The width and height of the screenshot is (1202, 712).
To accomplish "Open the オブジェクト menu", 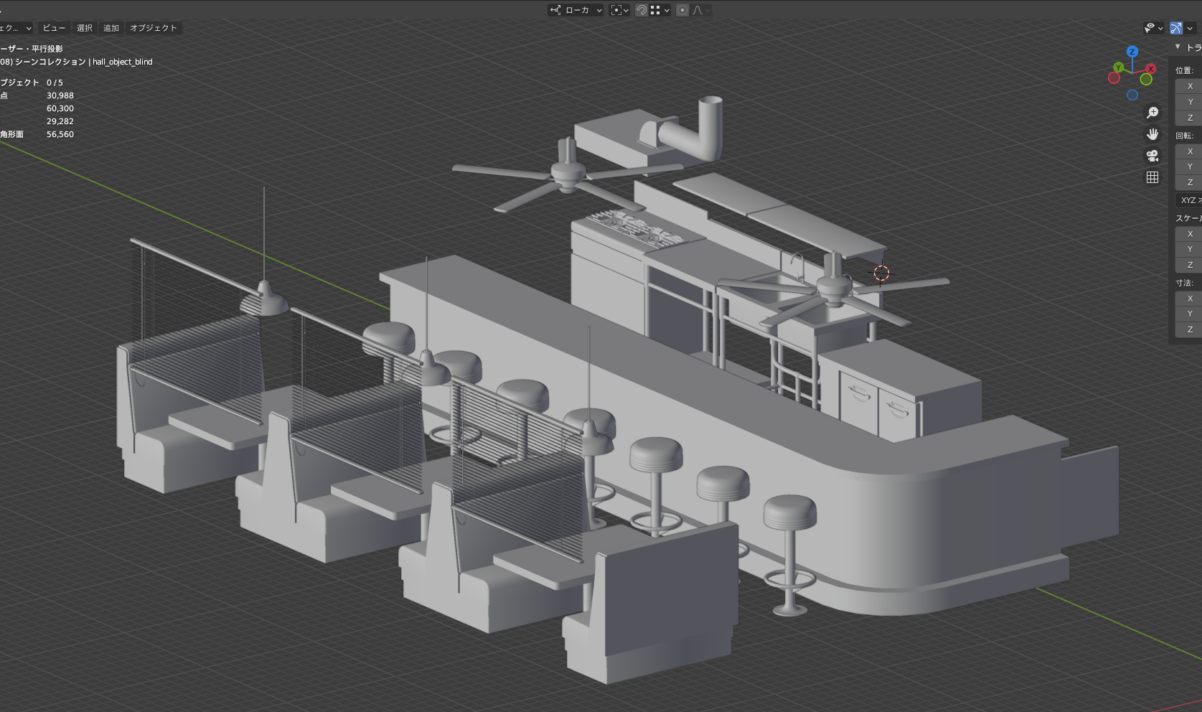I will [153, 28].
